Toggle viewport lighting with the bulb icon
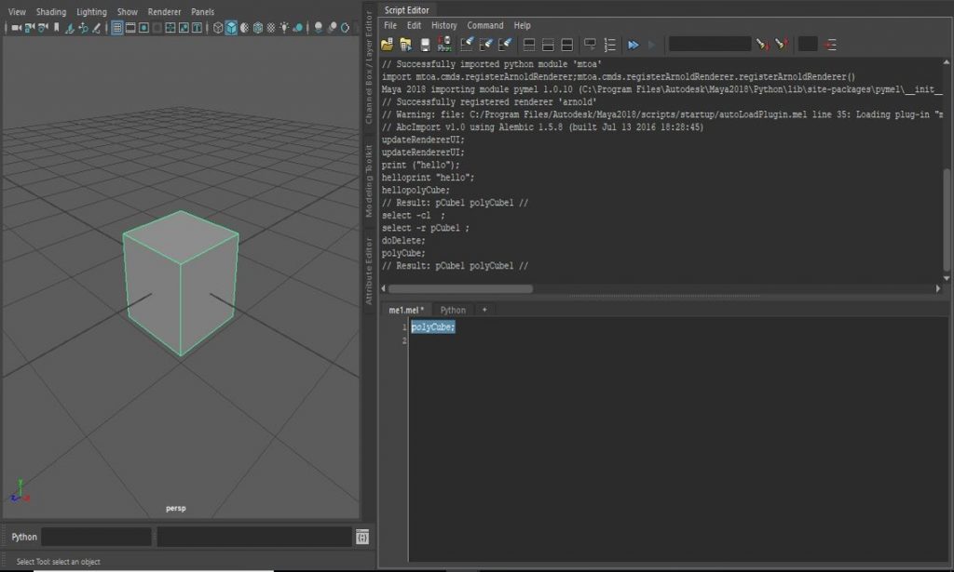The width and height of the screenshot is (954, 572). pyautogui.click(x=285, y=26)
